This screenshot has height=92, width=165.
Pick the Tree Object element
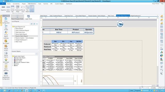[x=27, y=9]
